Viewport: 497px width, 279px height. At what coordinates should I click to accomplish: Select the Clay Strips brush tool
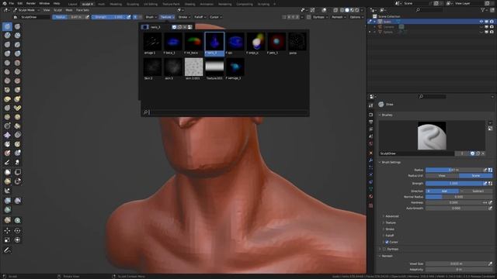click(x=17, y=36)
